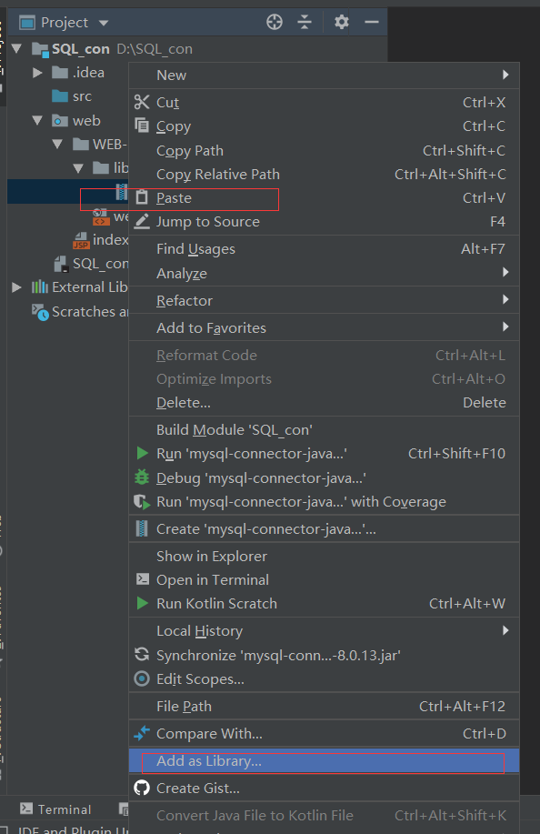
Task: Click the index JSP file icon
Action: click(81, 240)
